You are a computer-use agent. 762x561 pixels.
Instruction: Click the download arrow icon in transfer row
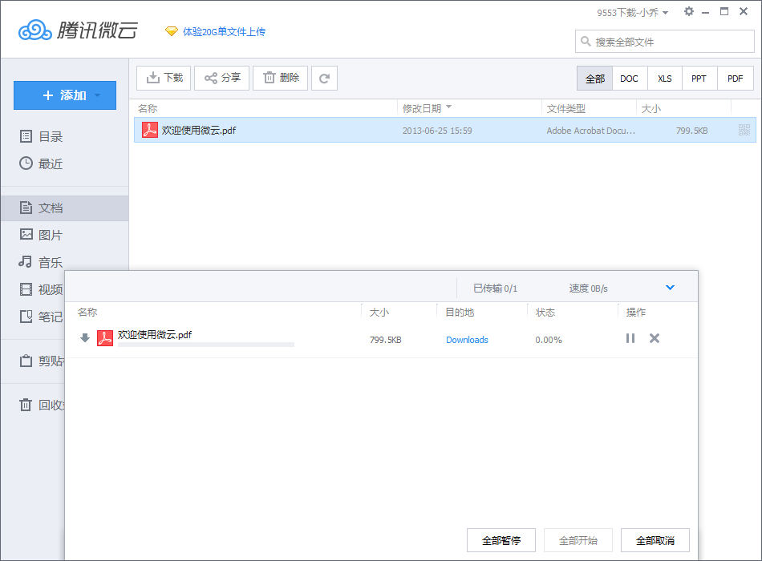pos(85,338)
